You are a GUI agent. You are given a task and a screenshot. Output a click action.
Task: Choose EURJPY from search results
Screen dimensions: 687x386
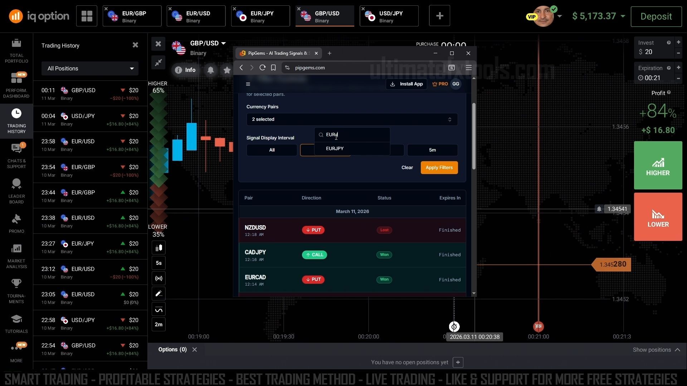point(335,149)
